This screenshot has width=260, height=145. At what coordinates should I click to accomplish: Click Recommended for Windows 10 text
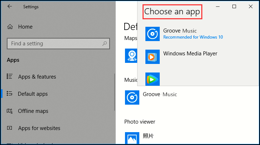tap(193, 37)
